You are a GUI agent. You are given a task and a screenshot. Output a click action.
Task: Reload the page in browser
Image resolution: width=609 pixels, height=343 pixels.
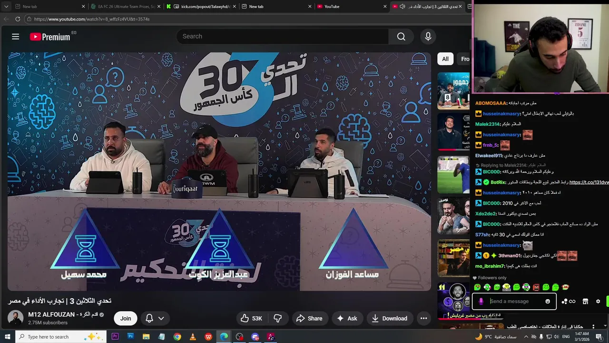(18, 19)
